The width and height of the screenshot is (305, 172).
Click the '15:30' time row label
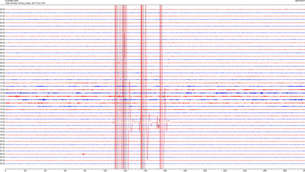click(x=2, y=113)
